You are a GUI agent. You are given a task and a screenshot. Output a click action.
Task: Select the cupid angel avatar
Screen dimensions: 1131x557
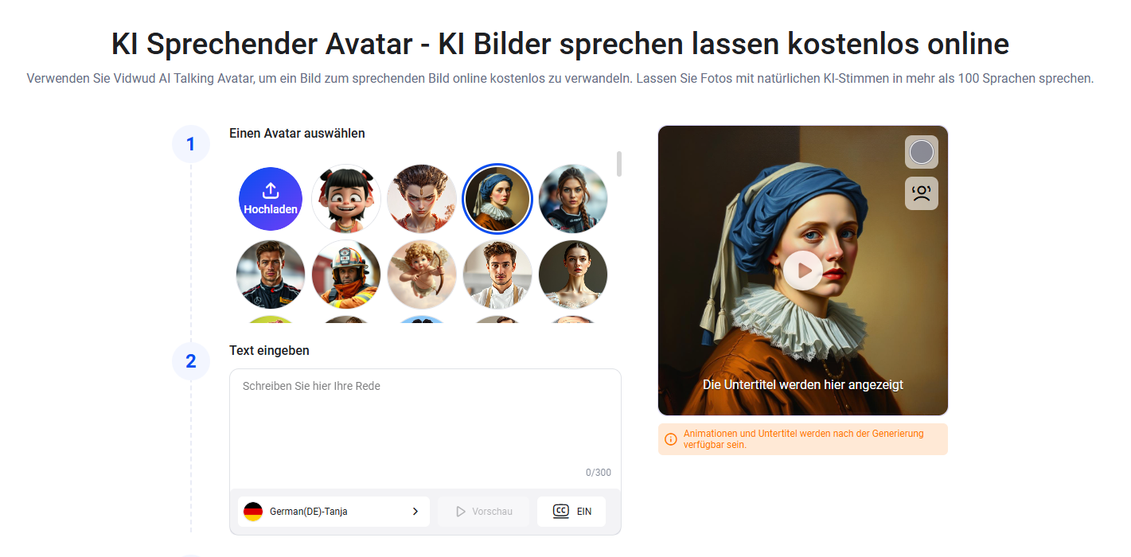[422, 275]
